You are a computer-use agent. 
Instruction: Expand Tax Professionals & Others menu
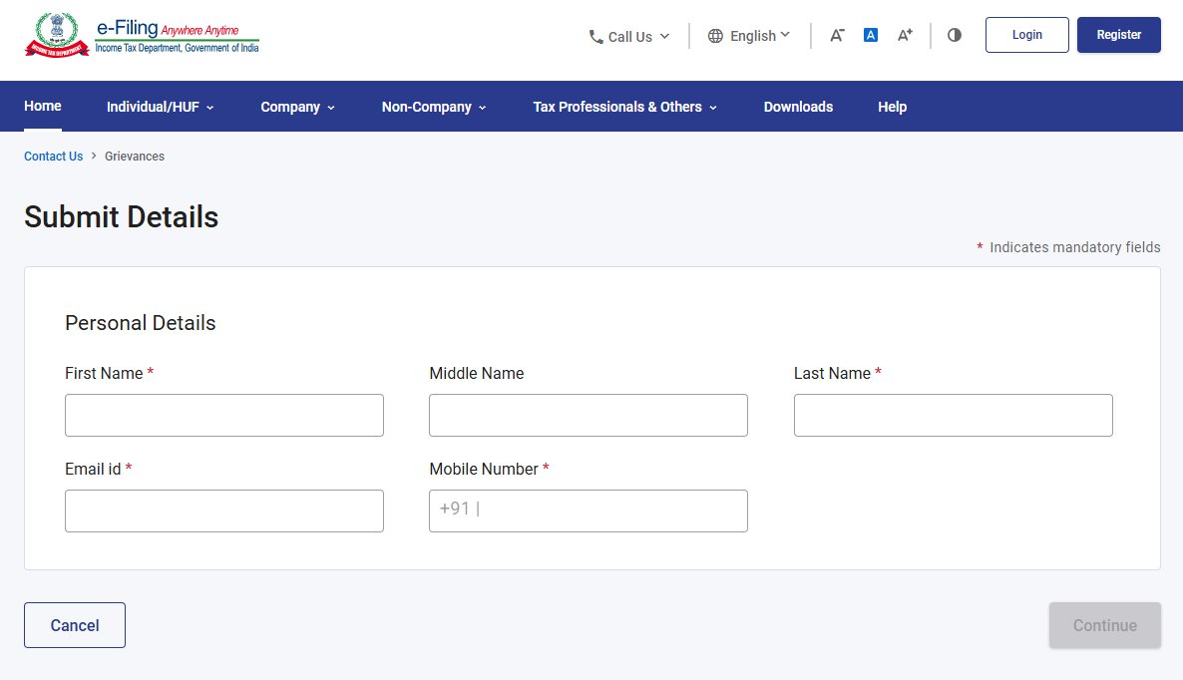pos(624,107)
